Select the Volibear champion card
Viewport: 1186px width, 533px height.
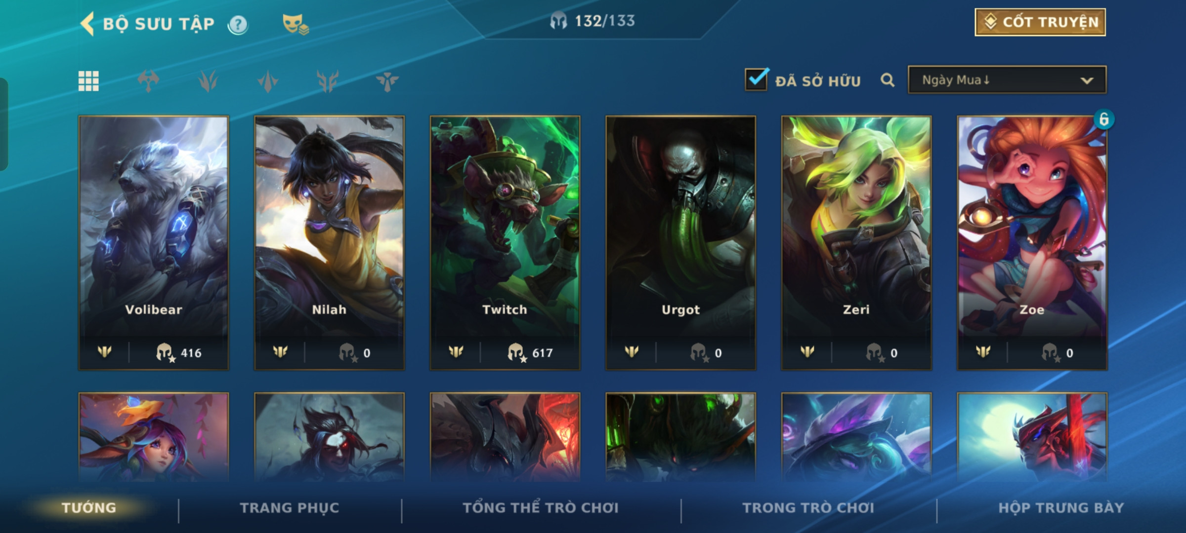154,243
